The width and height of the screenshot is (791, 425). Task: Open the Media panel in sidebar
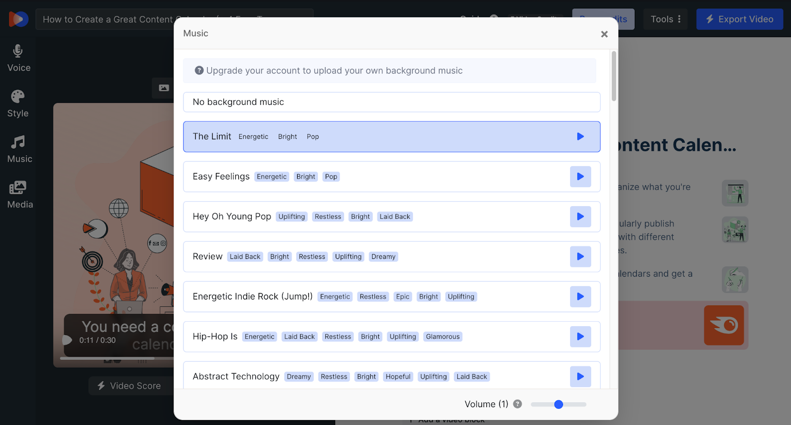pyautogui.click(x=20, y=195)
